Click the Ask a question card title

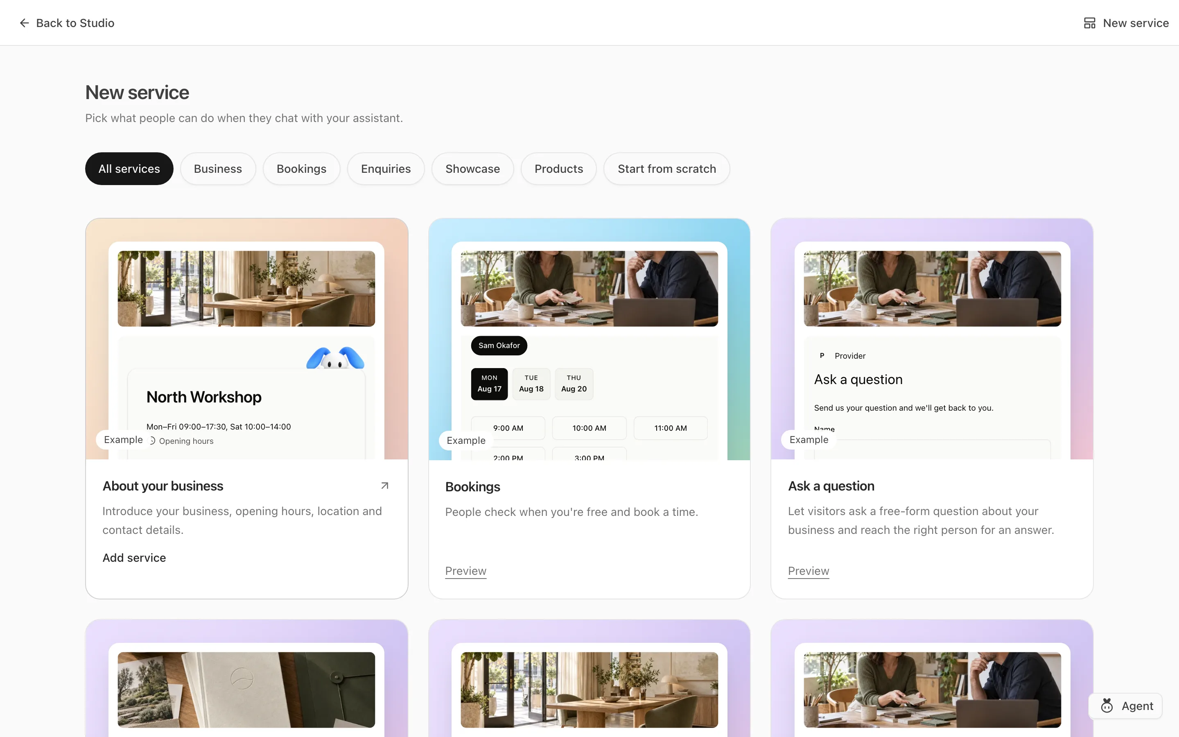click(831, 486)
